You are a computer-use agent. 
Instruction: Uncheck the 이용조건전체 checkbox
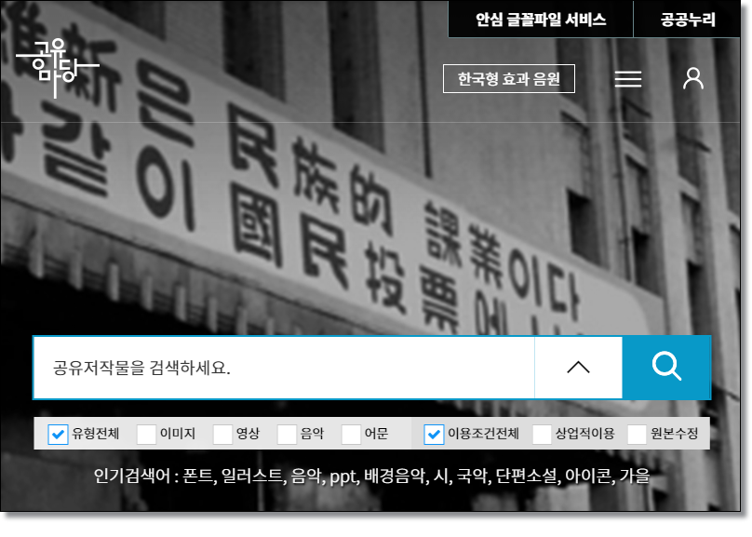click(434, 435)
